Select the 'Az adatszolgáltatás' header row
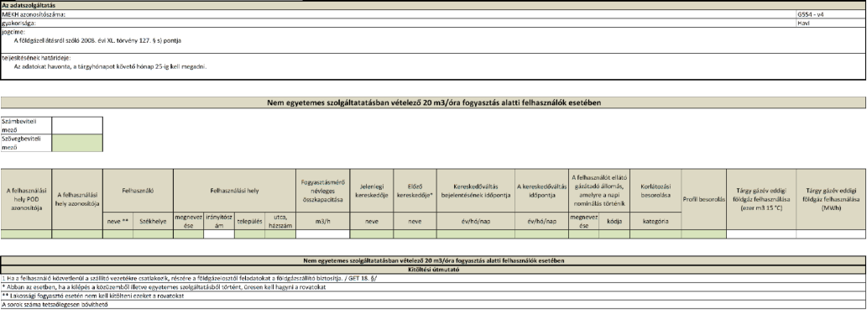Image resolution: width=867 pixels, height=310 pixels. [433, 6]
